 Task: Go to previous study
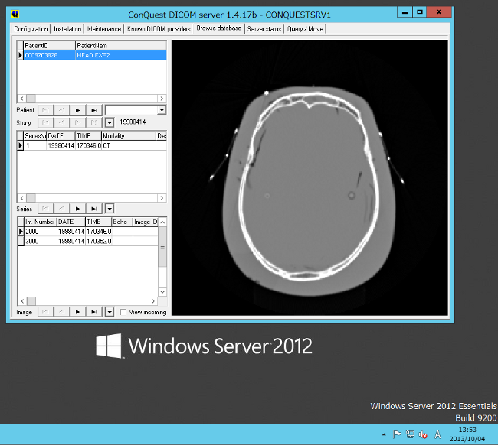tap(61, 122)
